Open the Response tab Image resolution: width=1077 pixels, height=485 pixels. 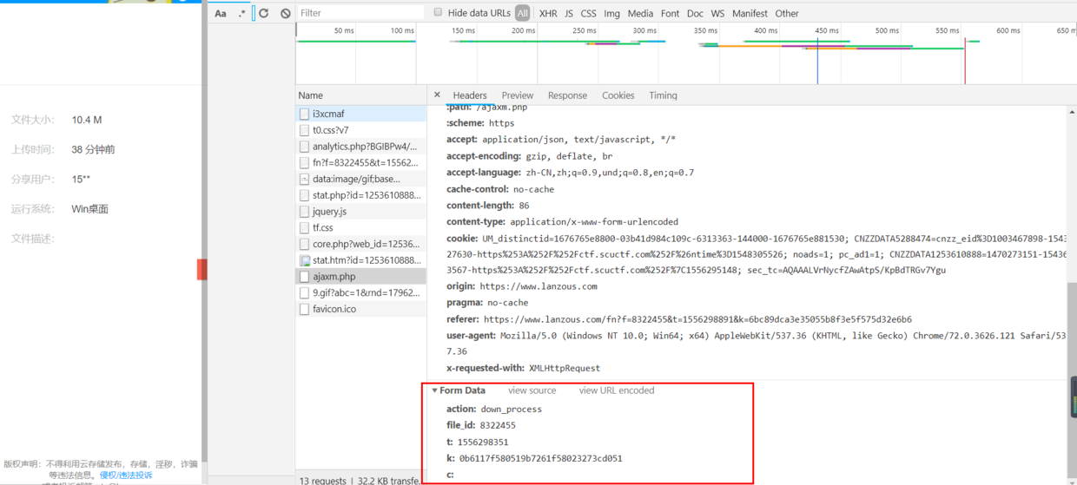click(567, 95)
